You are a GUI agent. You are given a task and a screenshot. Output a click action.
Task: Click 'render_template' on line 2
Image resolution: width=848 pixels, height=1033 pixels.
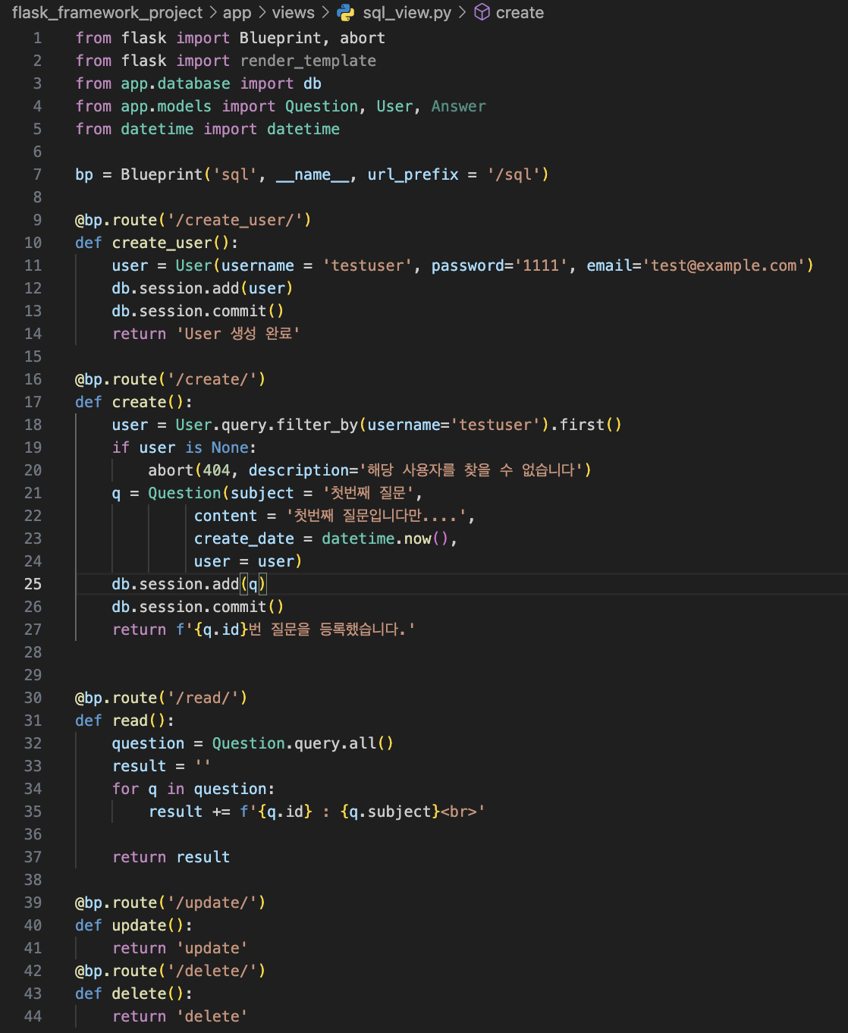coord(308,61)
